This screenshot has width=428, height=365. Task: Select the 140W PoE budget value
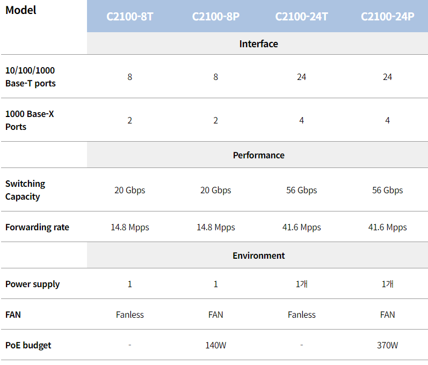pos(216,345)
